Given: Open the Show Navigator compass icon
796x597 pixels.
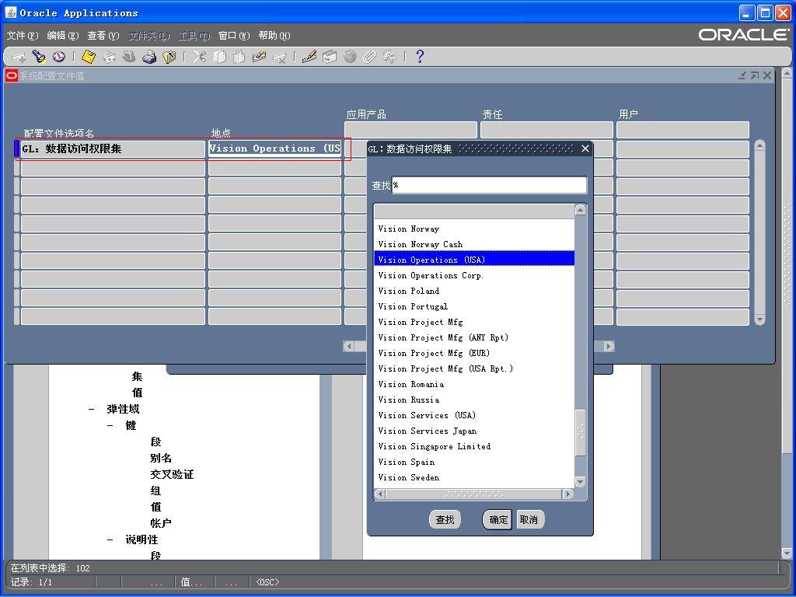Looking at the screenshot, I should coord(59,57).
